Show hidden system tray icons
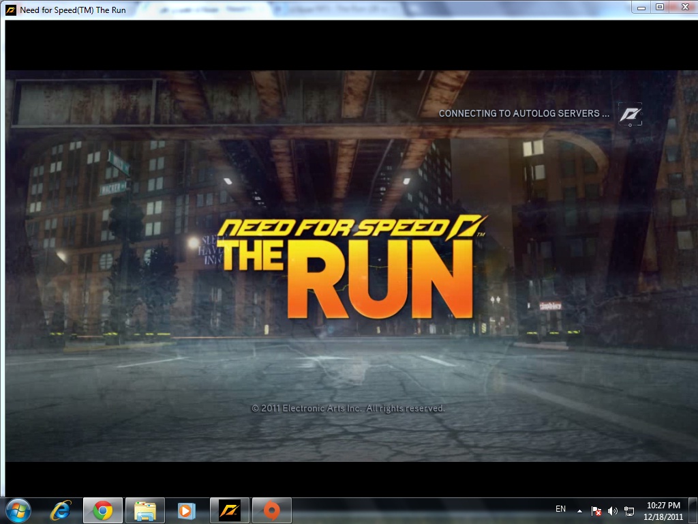The height and width of the screenshot is (524, 698). coord(579,510)
